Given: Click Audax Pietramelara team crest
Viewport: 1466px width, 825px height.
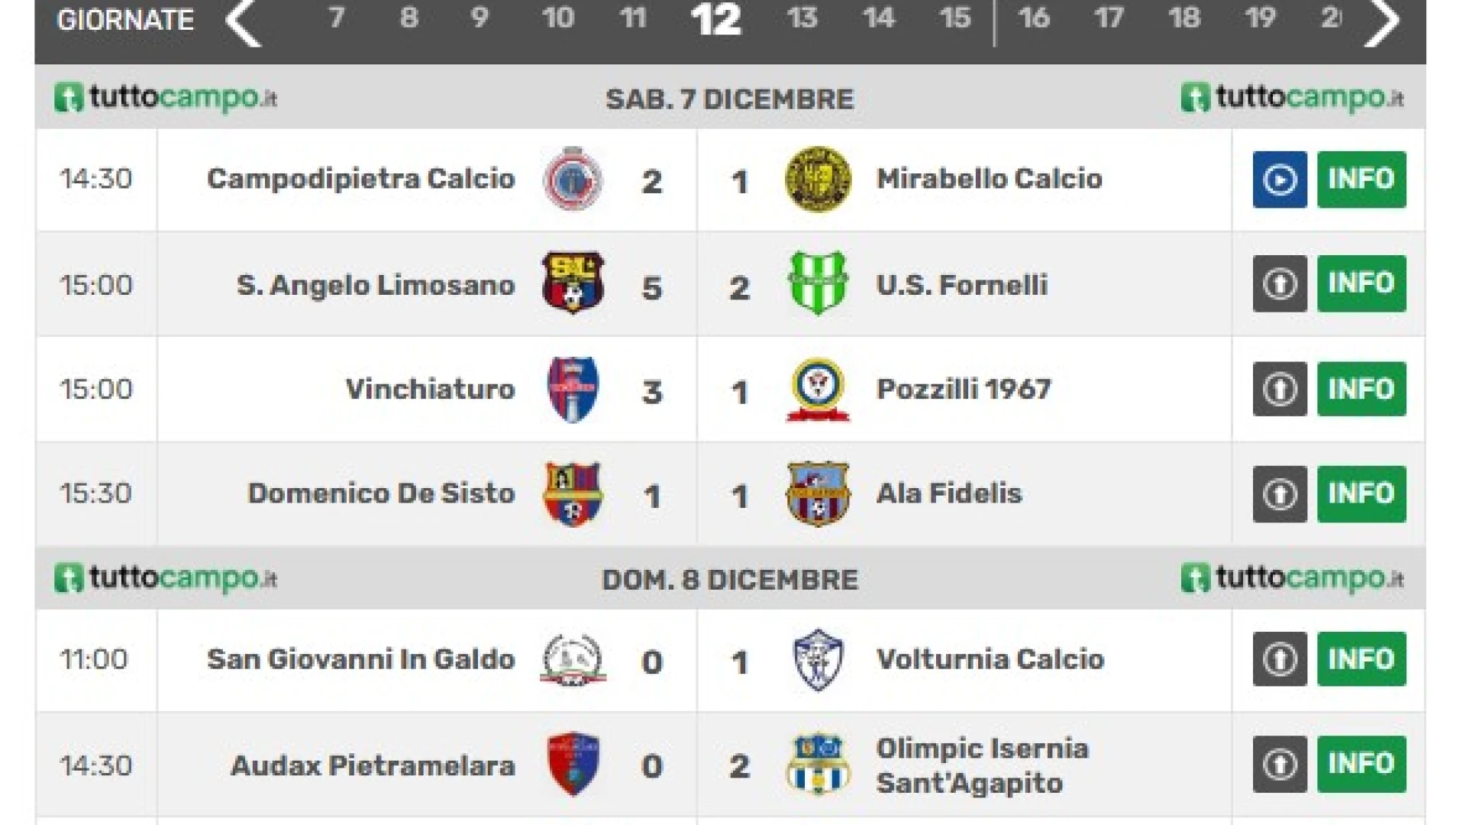Looking at the screenshot, I should 573,765.
